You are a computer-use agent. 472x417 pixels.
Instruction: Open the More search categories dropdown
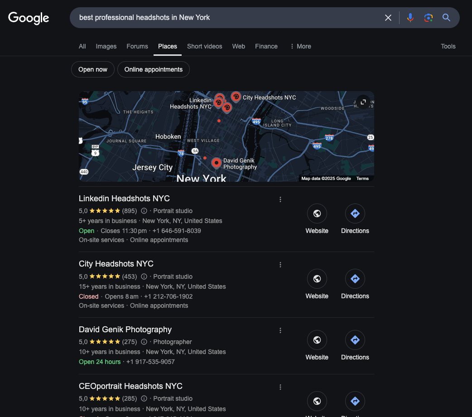coord(300,46)
